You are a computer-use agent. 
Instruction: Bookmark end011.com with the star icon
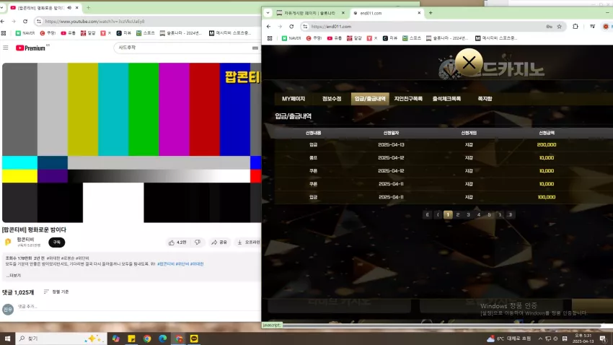coord(560,27)
